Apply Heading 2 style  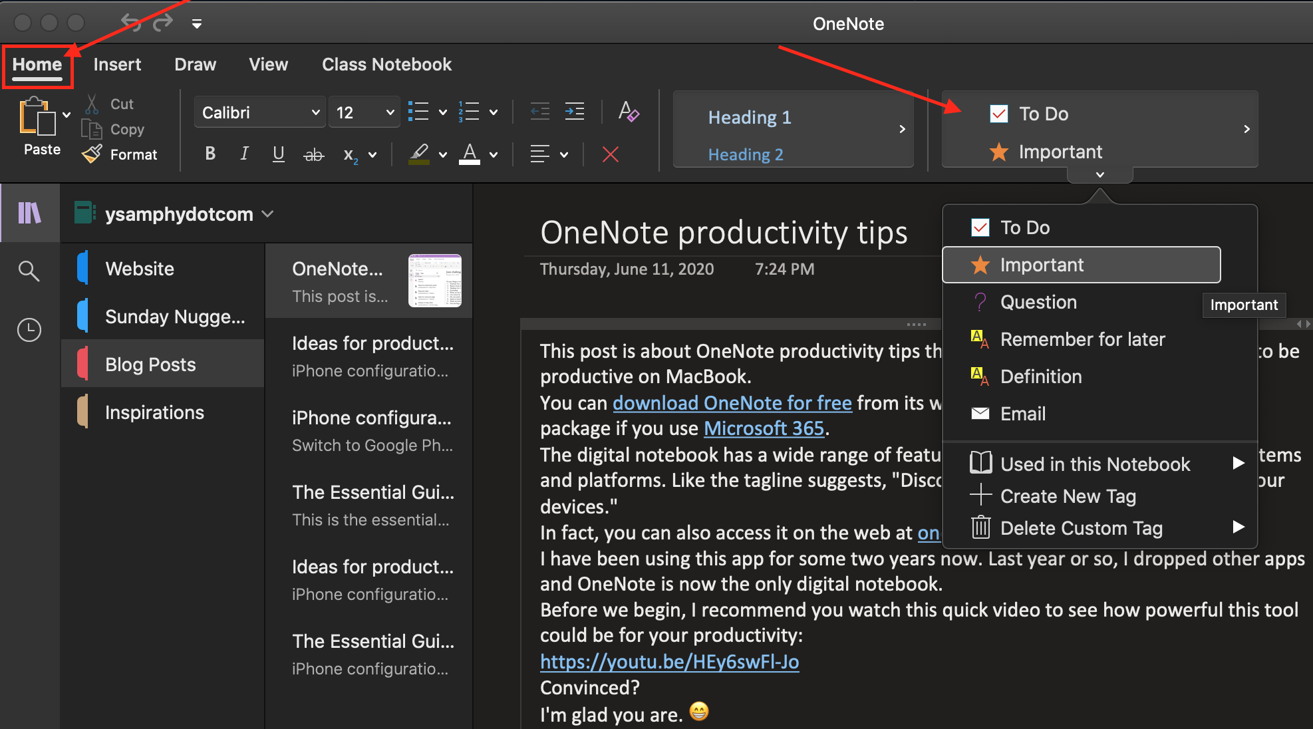[x=746, y=154]
